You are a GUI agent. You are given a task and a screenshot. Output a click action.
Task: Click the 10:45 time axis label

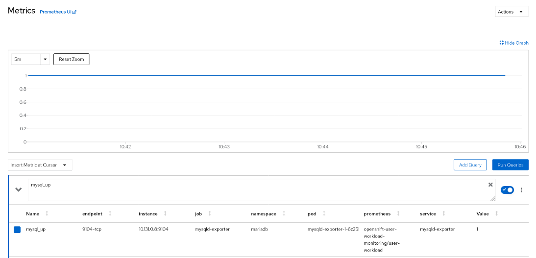pyautogui.click(x=421, y=146)
